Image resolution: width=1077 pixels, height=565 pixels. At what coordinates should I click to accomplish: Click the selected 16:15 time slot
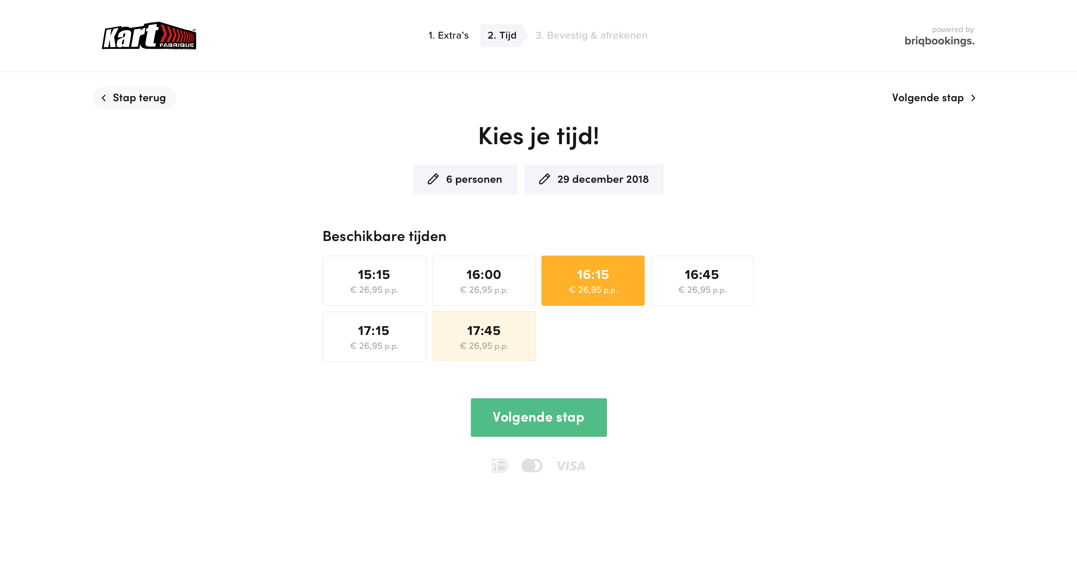tap(592, 281)
